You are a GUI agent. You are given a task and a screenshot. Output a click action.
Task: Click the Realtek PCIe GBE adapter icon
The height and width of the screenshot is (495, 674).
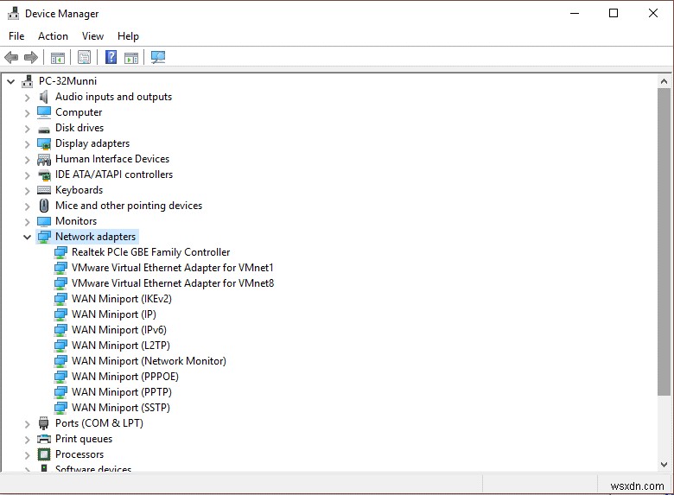point(60,252)
